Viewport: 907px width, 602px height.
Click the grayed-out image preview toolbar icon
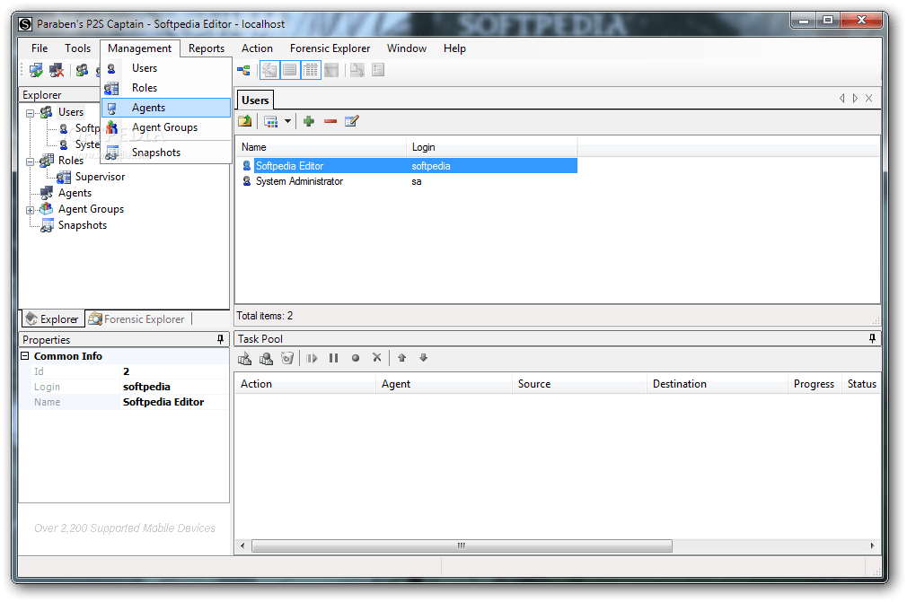331,71
